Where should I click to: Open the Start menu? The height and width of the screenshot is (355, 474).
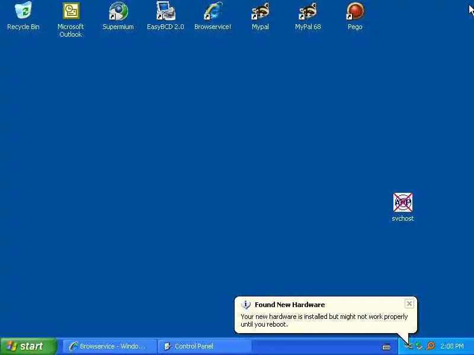pyautogui.click(x=28, y=346)
